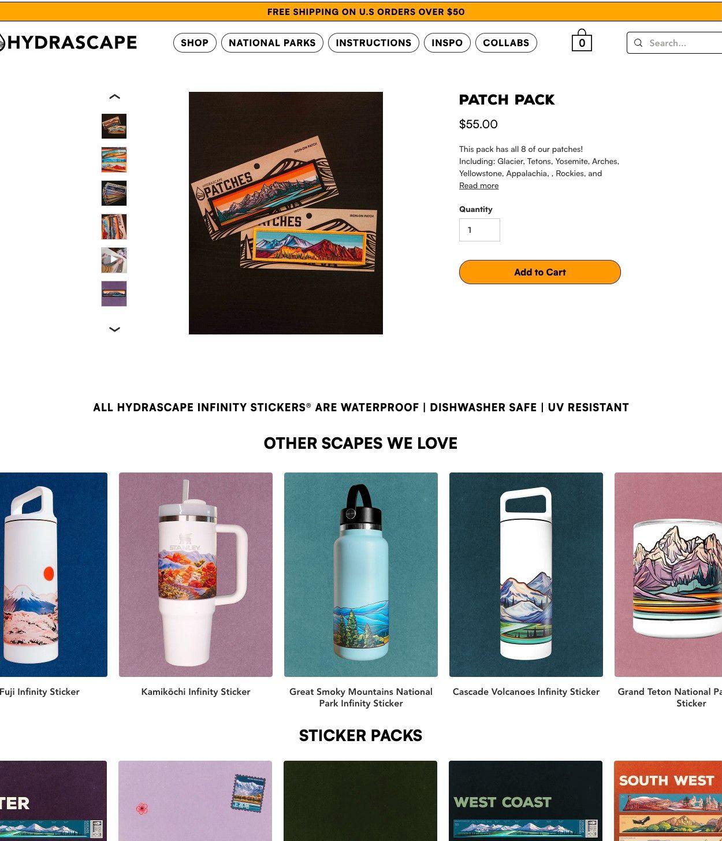Screen dimensions: 722x841
Task: Select the purple background patch thumbnail
Action: pyautogui.click(x=114, y=293)
